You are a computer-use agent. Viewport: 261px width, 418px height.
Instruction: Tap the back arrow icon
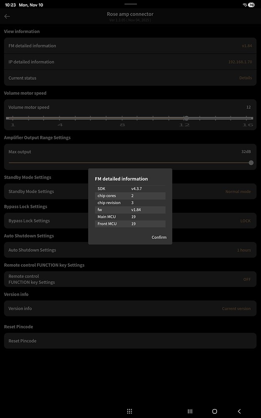pyautogui.click(x=7, y=16)
